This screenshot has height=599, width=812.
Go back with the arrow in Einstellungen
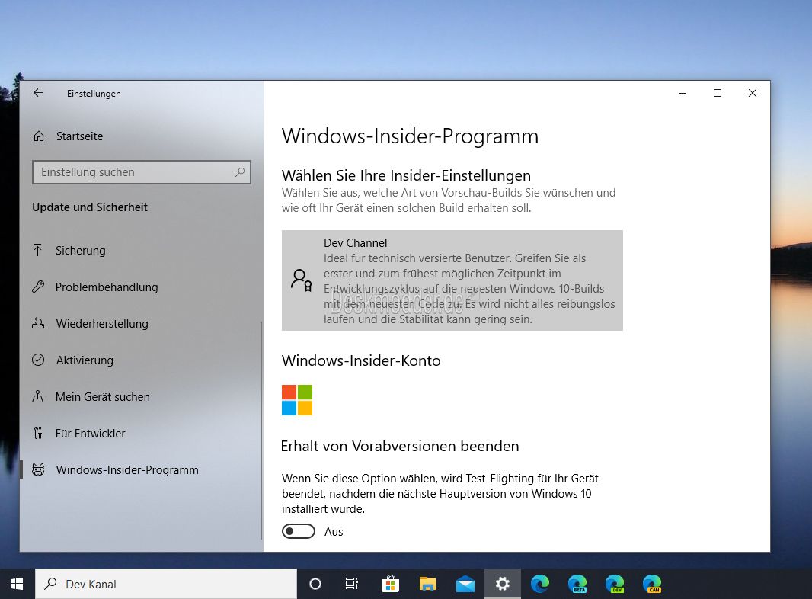(x=38, y=93)
